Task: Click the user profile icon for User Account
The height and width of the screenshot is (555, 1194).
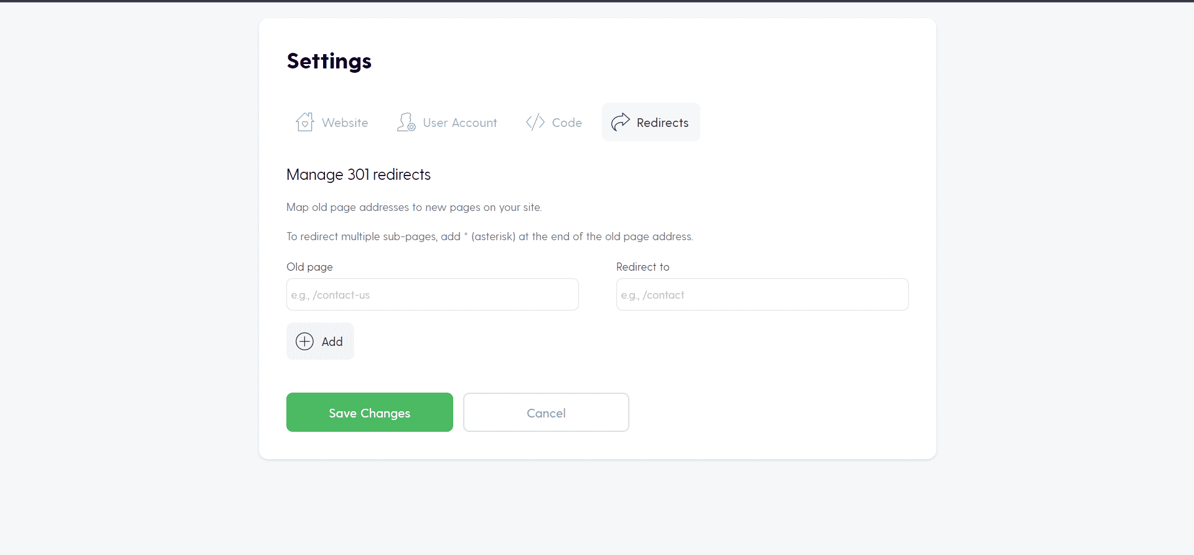Action: pyautogui.click(x=406, y=122)
